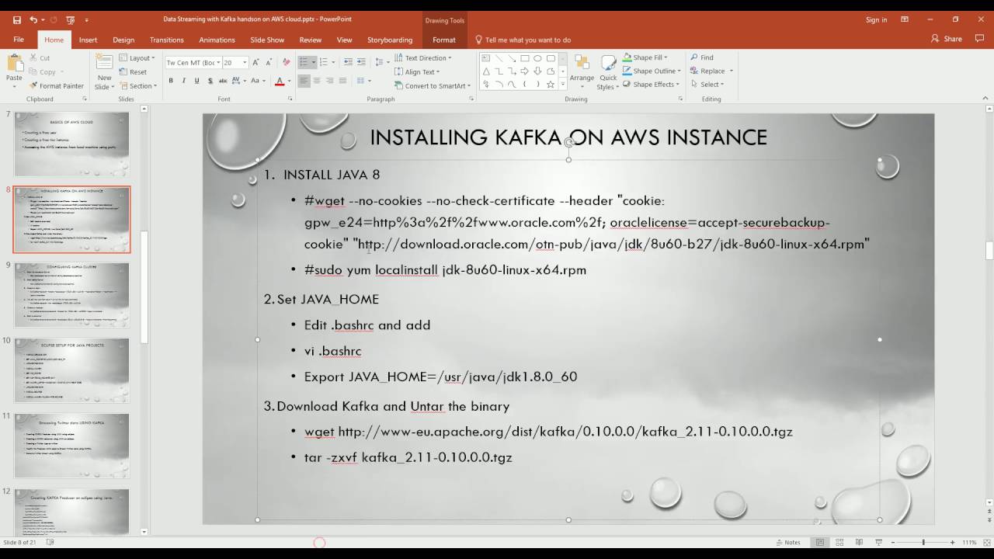Toggle Align Right for paragraph
994x559 pixels.
pyautogui.click(x=330, y=81)
